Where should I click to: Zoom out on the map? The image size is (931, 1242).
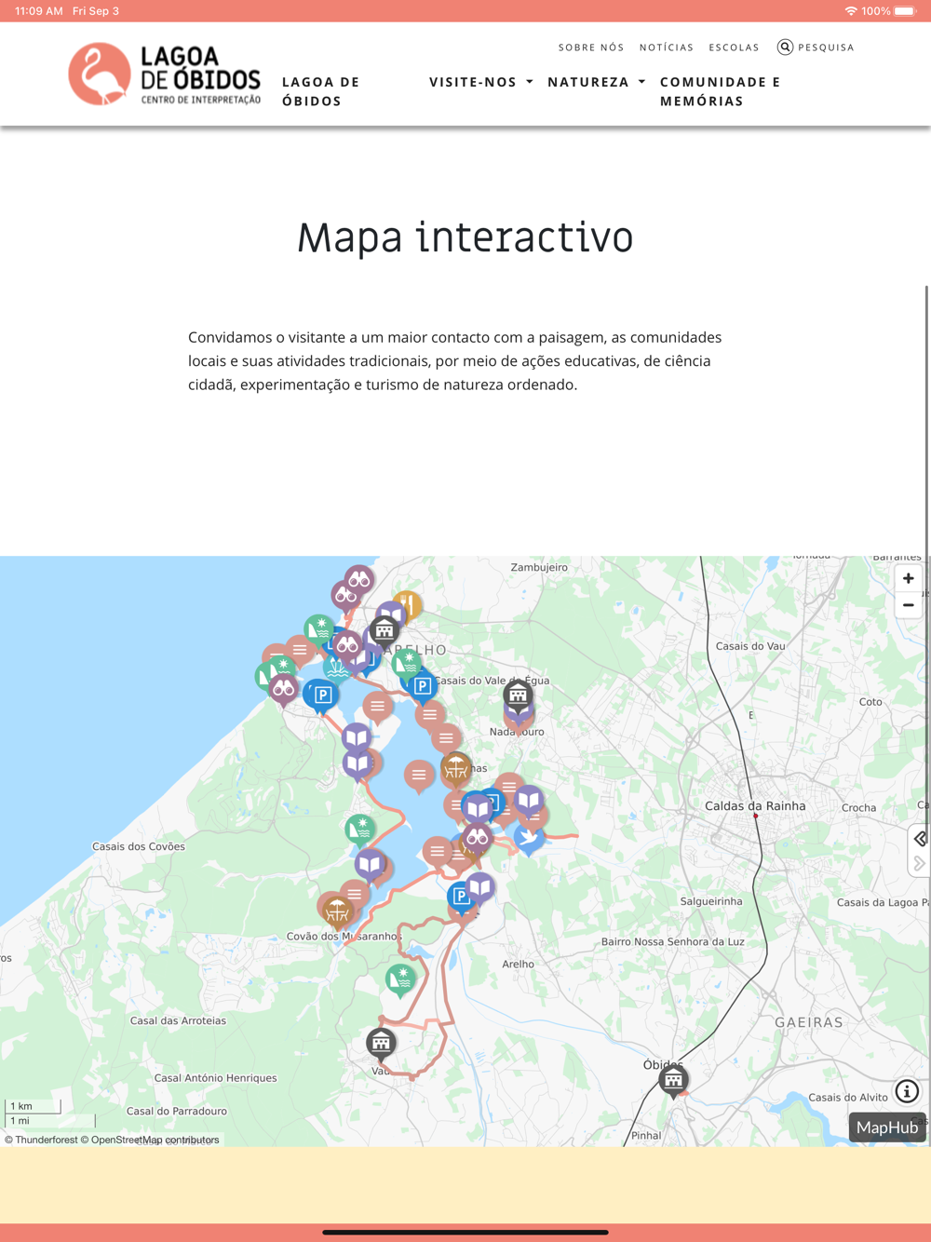(x=908, y=605)
